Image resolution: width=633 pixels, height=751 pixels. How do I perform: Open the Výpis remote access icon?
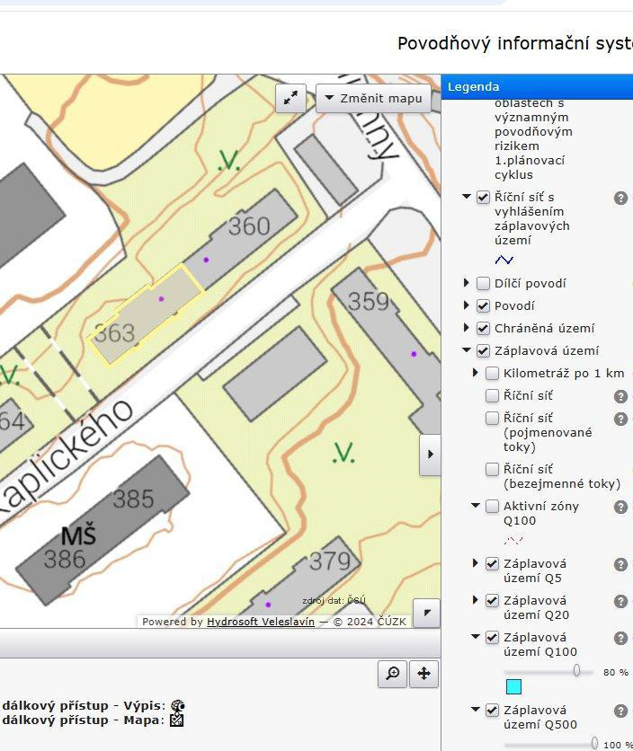coord(178,705)
